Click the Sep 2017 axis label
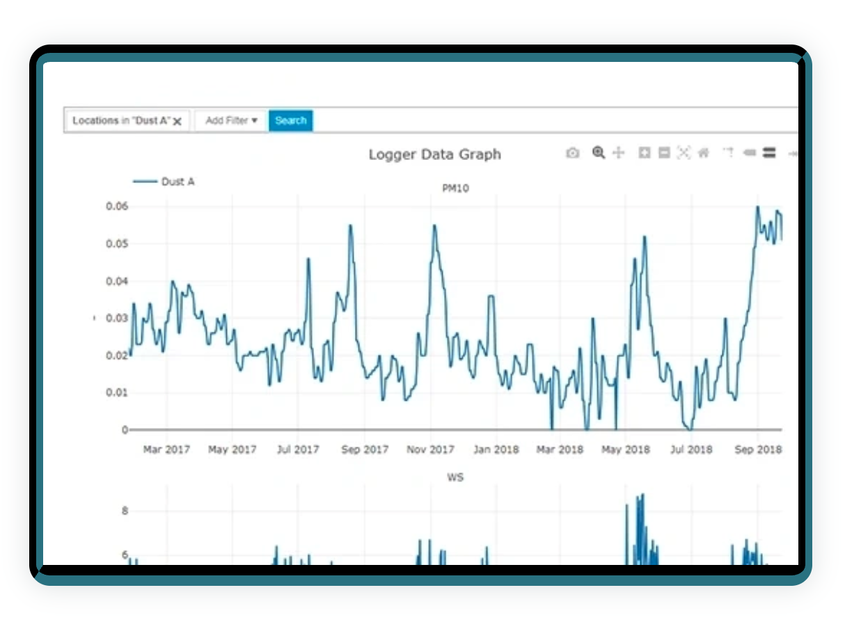The width and height of the screenshot is (845, 622). (365, 449)
